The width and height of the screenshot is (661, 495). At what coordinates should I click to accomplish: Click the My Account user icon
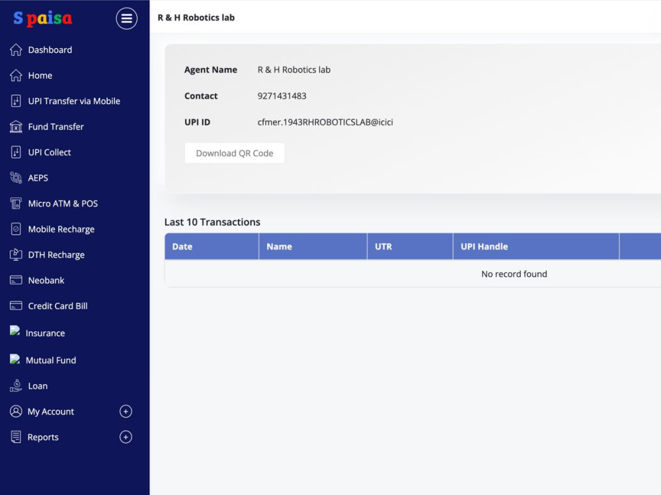tap(16, 411)
